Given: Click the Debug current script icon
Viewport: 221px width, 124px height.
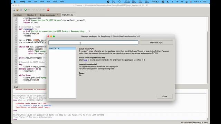Looking at the screenshot, I should (x=29, y=10).
